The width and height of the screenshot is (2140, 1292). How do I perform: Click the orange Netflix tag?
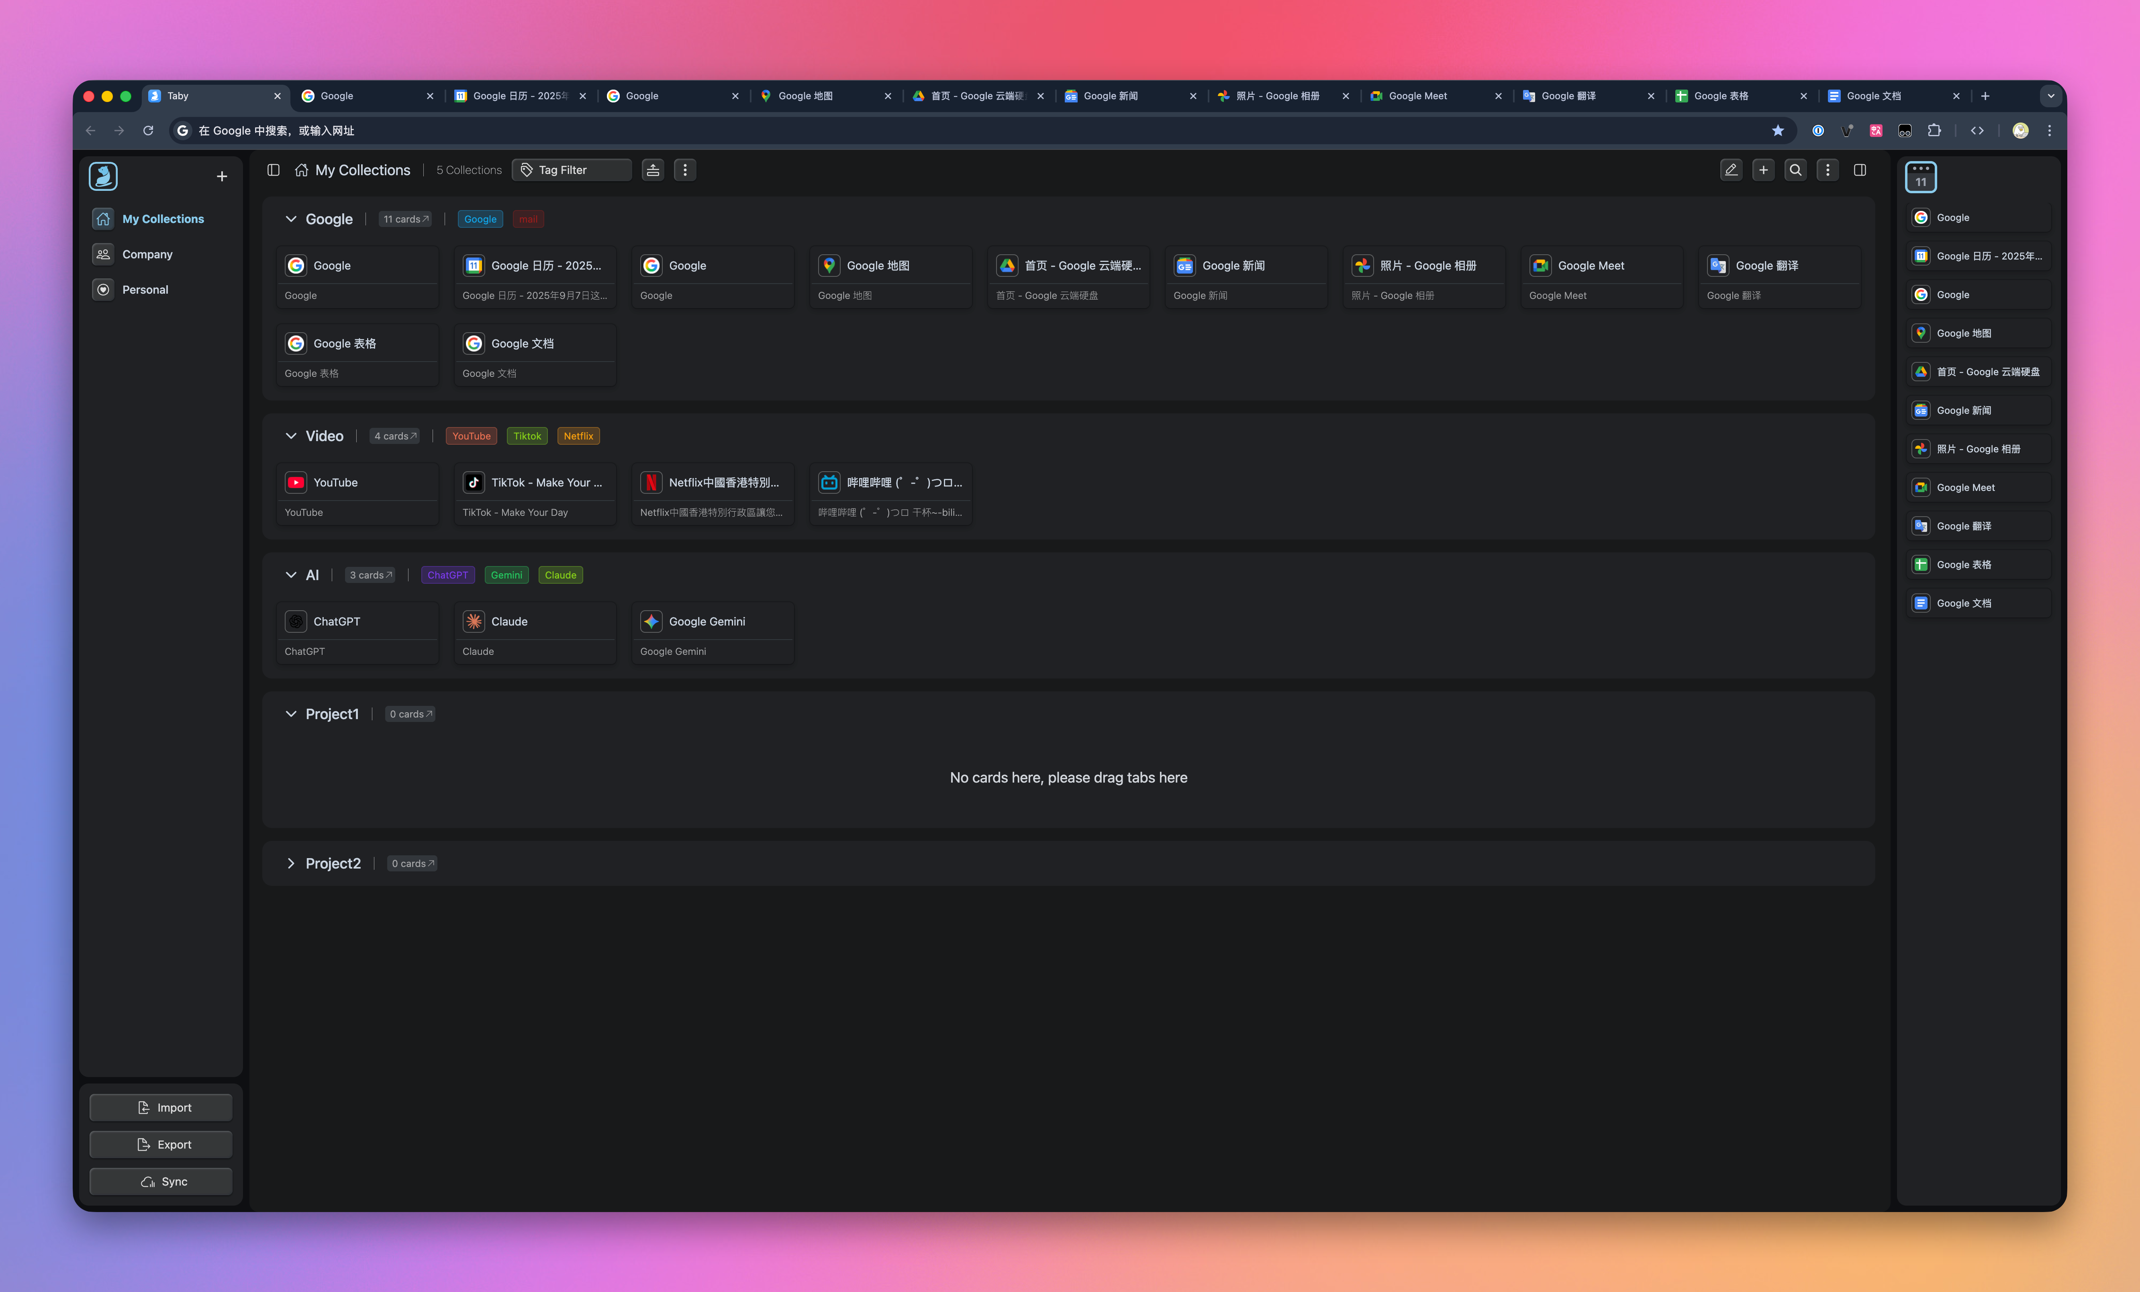point(578,436)
